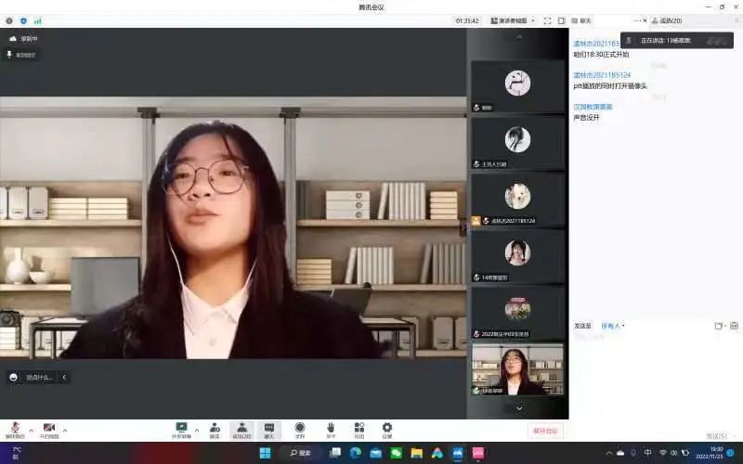Viewport: 743px width, 464px height.
Task: Select the speaker's live video thumbnail
Action: pos(517,369)
